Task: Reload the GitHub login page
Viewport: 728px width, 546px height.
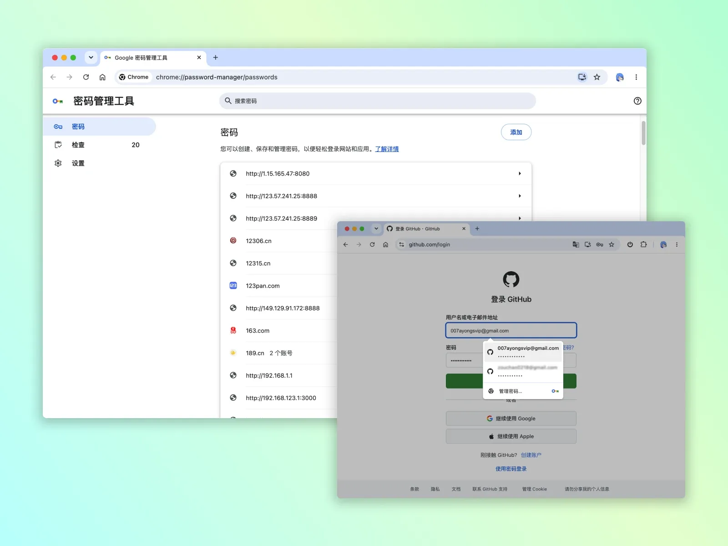Action: tap(372, 244)
